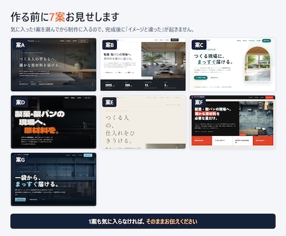Click the 1案も気に入らなければ banner

click(143, 221)
